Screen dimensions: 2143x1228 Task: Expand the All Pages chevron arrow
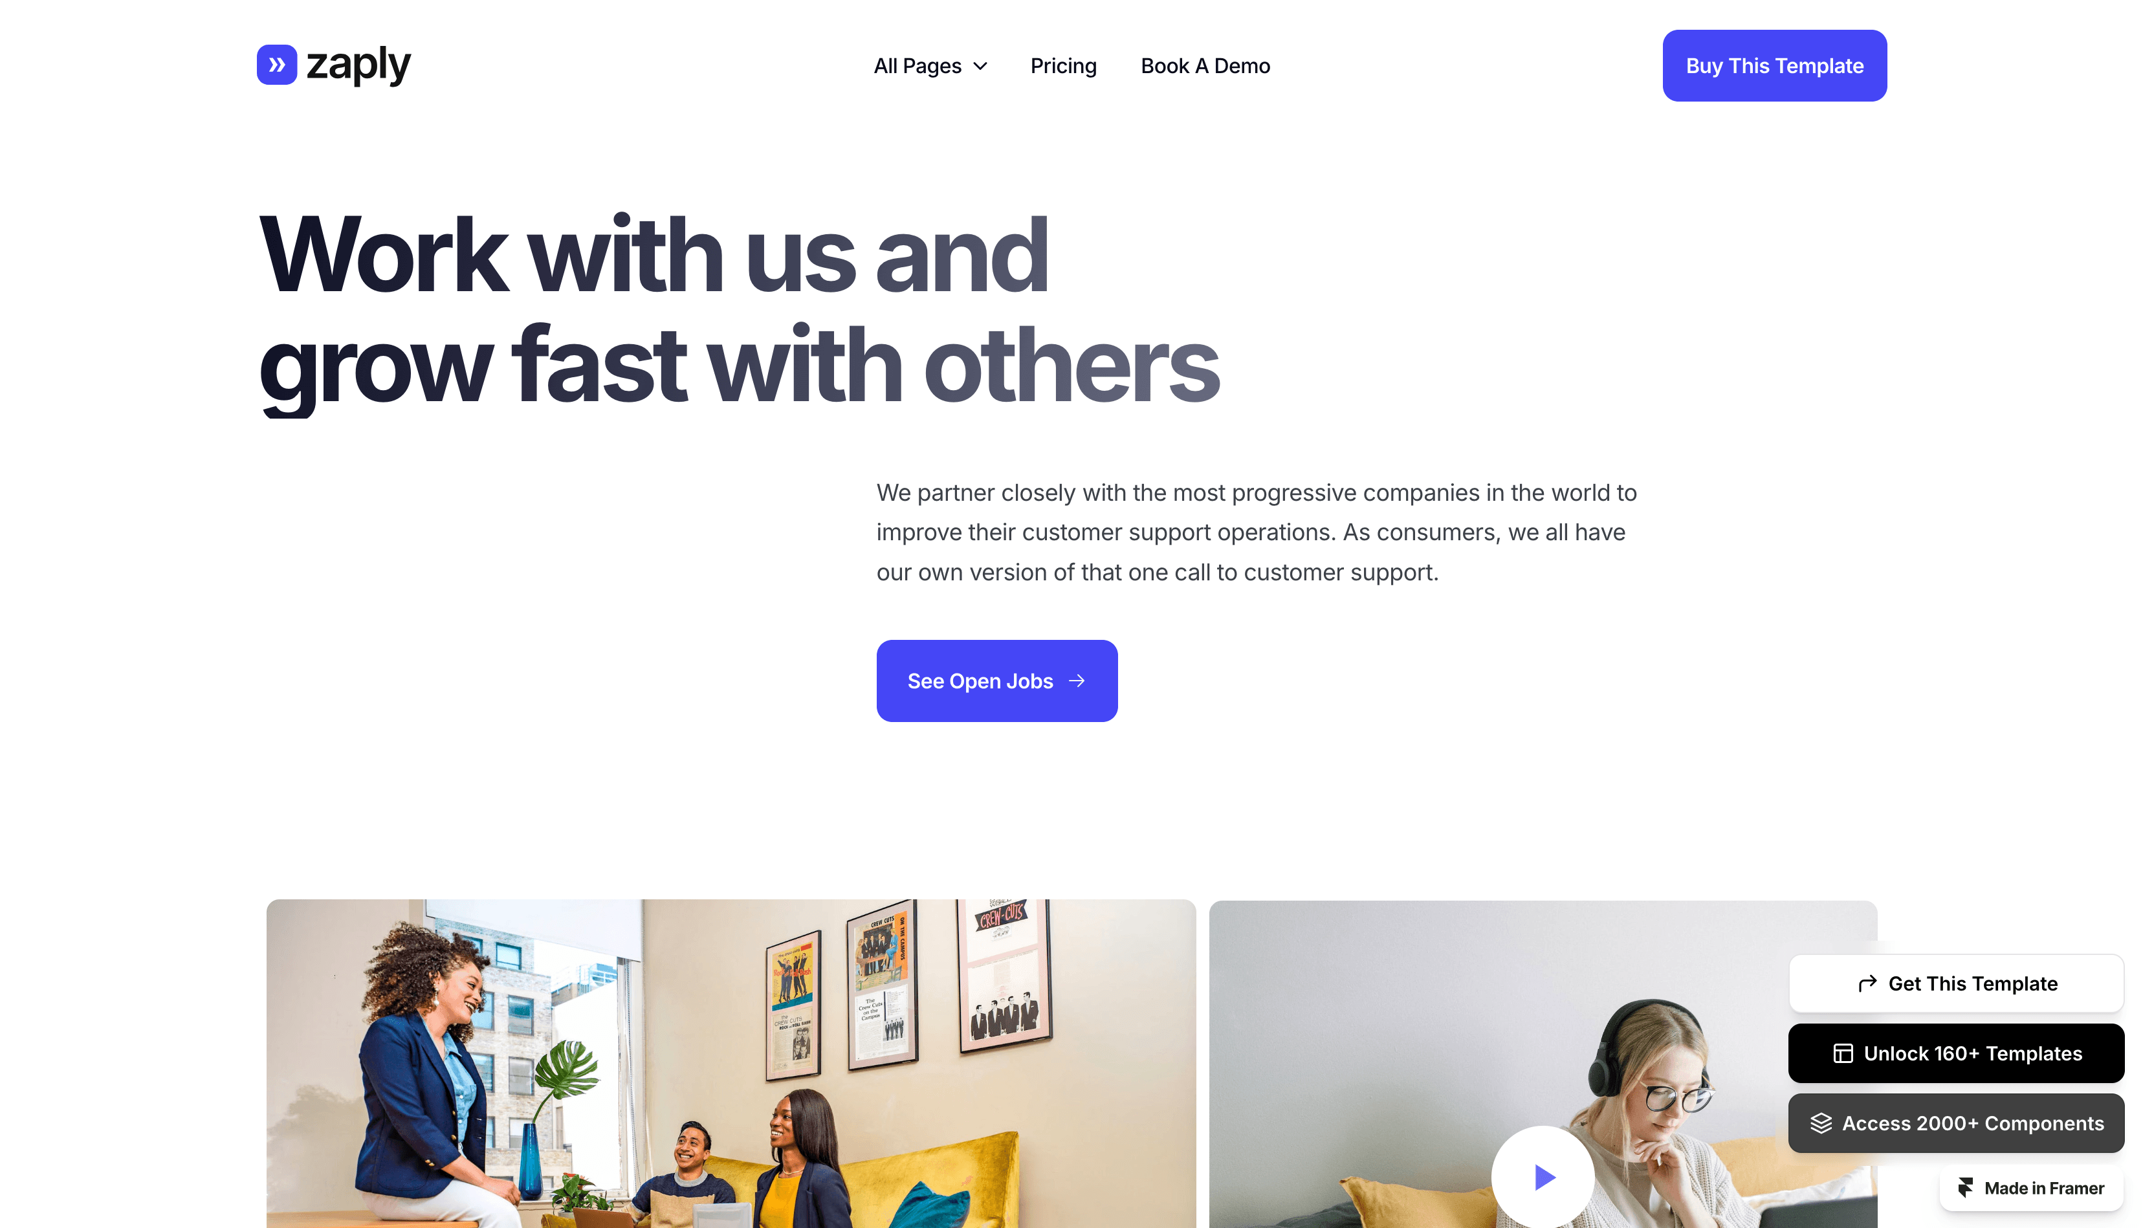pos(980,67)
